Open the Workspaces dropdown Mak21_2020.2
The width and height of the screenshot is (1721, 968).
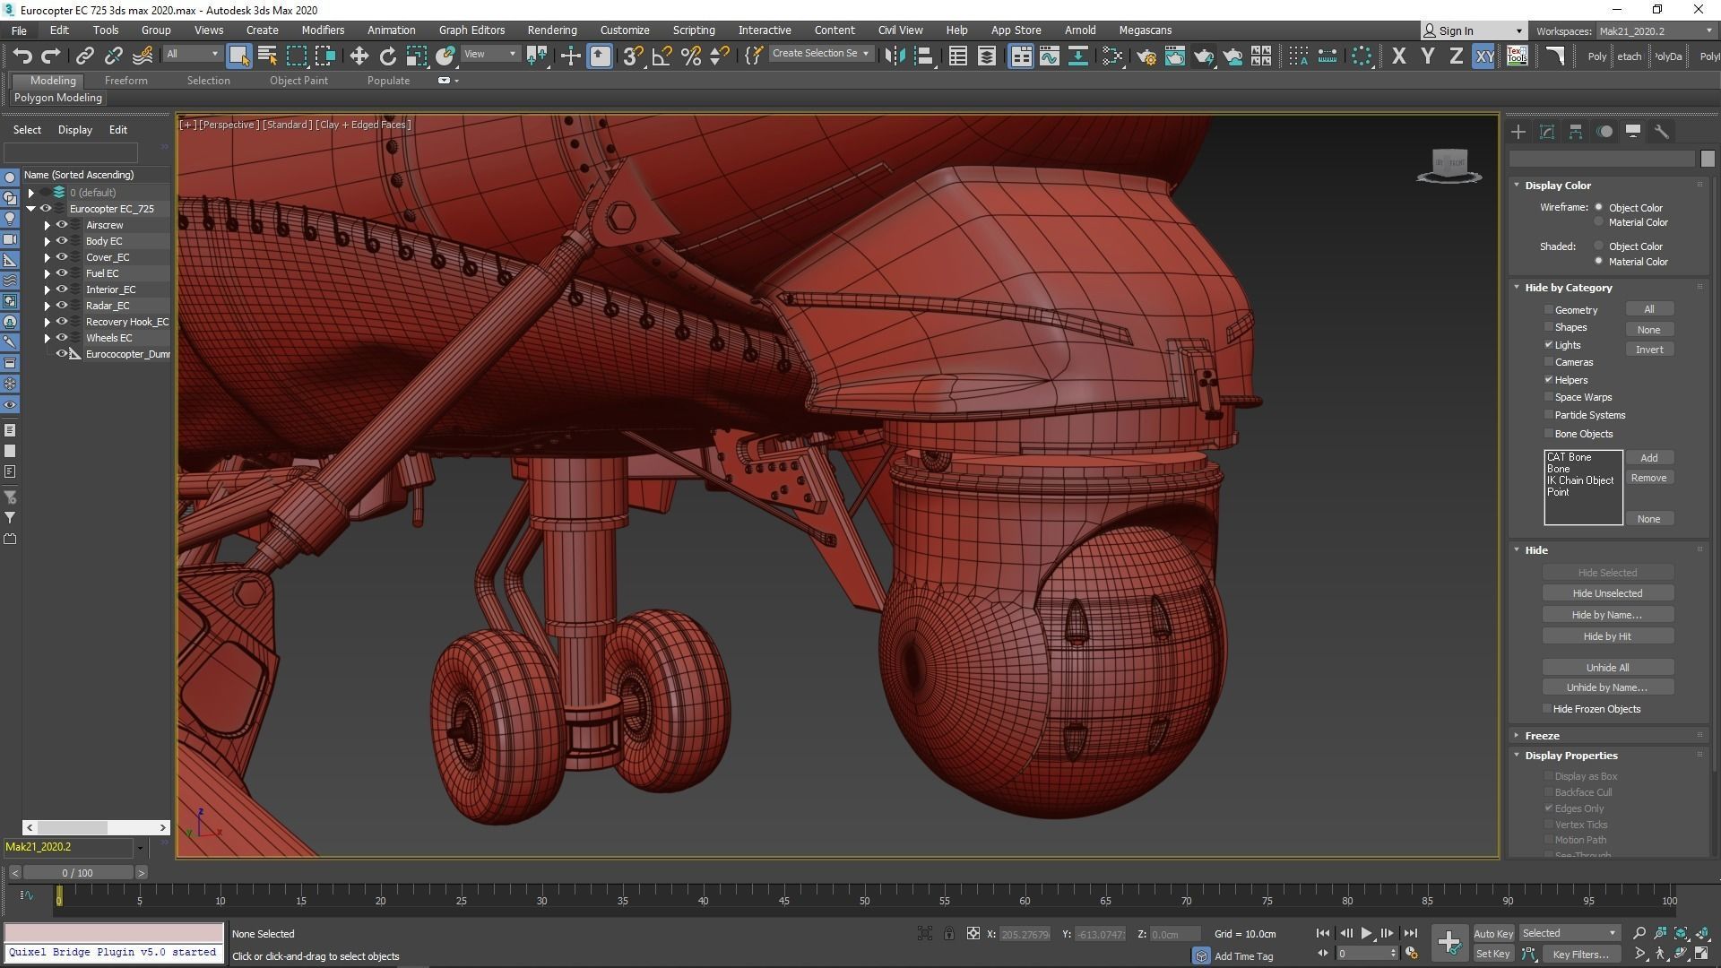[1654, 30]
